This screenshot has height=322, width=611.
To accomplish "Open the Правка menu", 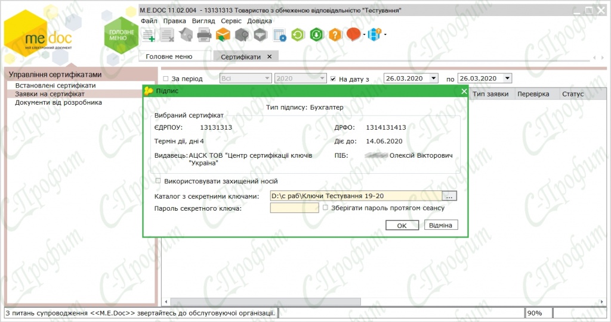I will tap(174, 21).
